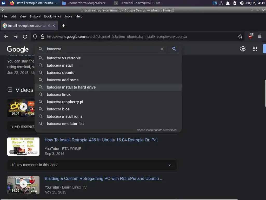Play the 34:26 Learn Linux TV thumbnail

tap(23, 185)
